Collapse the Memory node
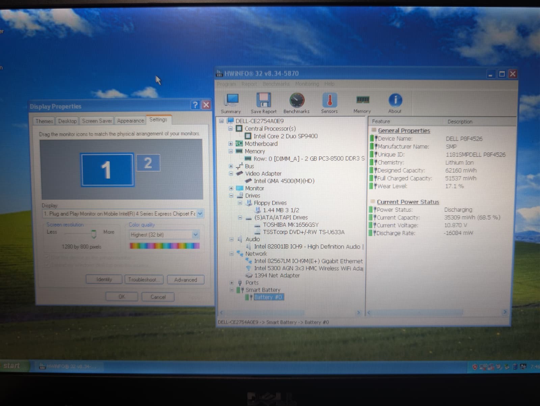 [x=231, y=151]
